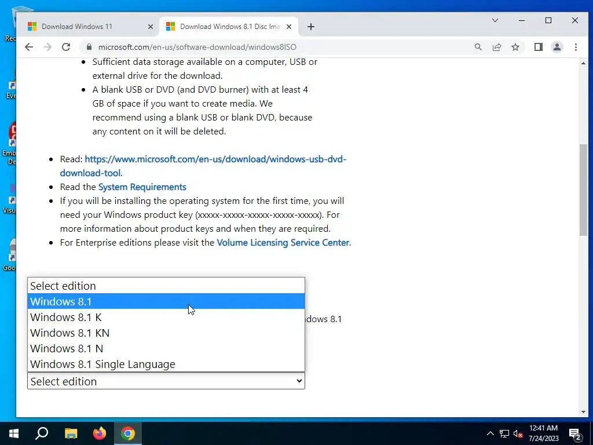Open taskbar search magnifier
Viewport: 593px width, 445px height.
(42, 433)
